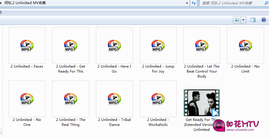Screen dimensions: 269x139
Task: Click '2 Unlimited - No Limit' label
Action: (x=245, y=69)
